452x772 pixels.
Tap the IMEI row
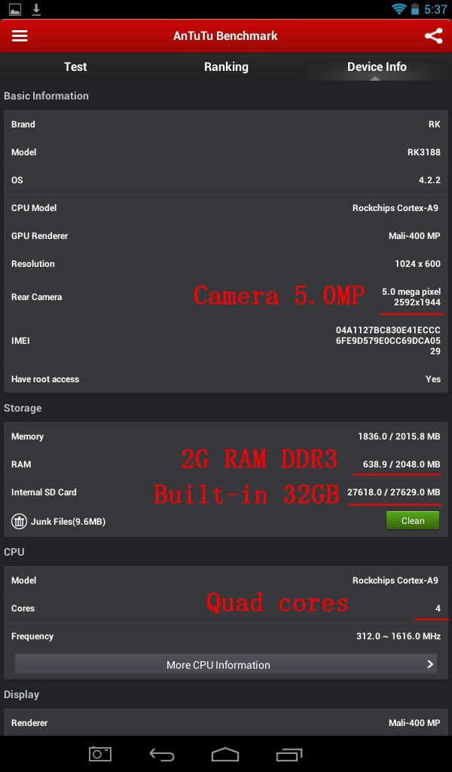point(226,340)
